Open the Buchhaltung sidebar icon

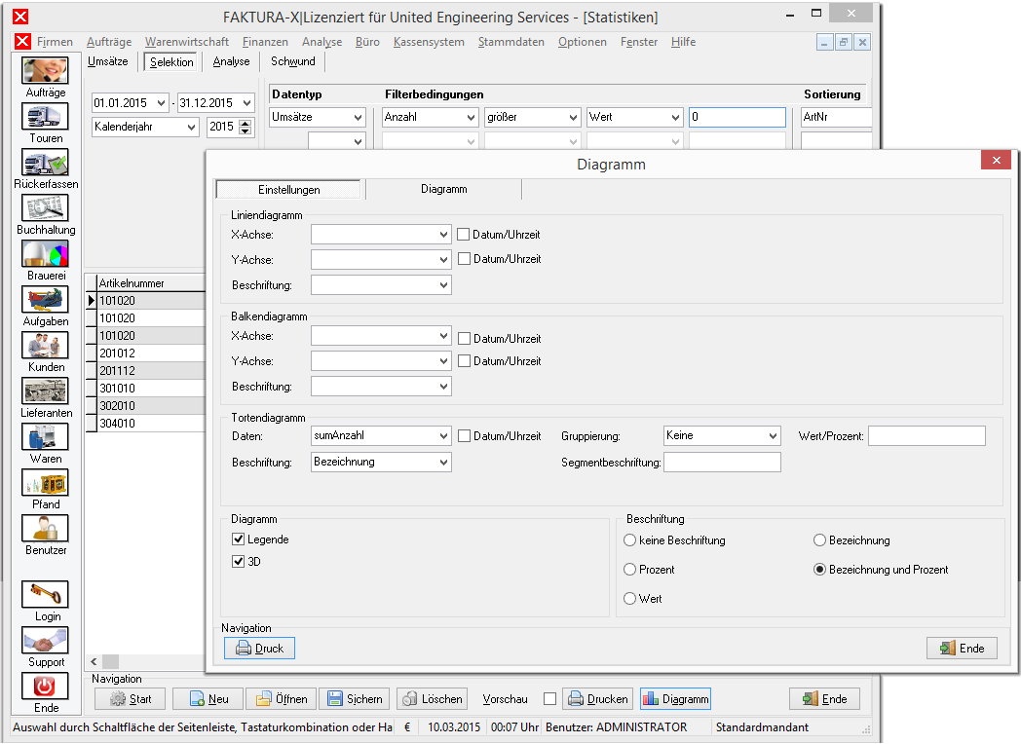point(45,207)
